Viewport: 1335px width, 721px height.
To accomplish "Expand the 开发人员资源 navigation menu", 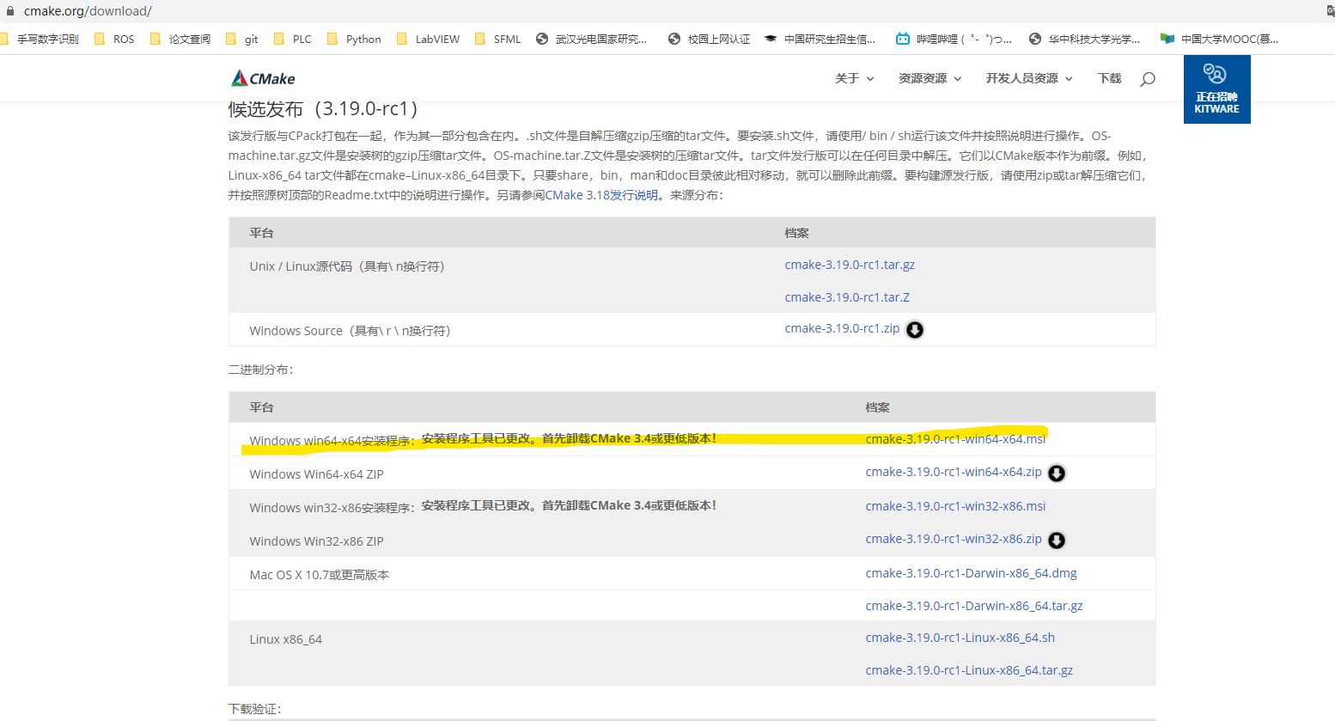I will [x=1029, y=78].
